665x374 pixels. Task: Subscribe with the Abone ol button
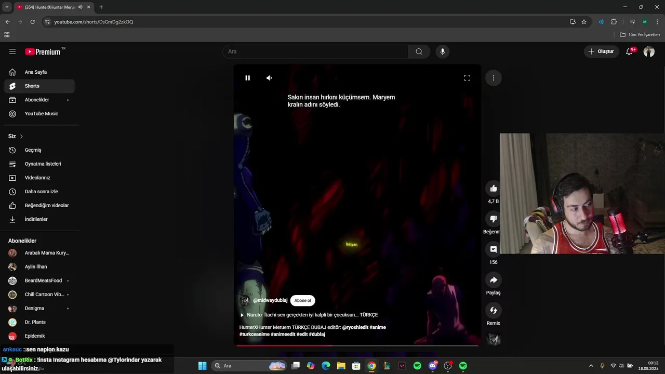coord(303,300)
